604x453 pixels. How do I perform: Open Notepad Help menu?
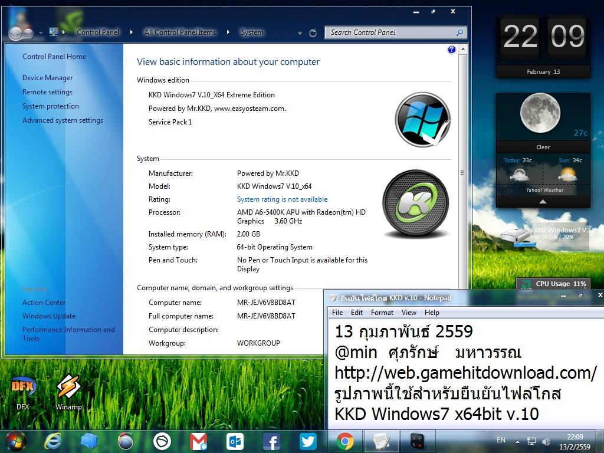click(432, 313)
